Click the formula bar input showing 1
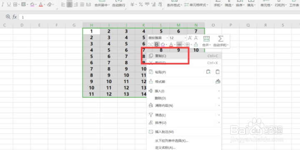This screenshot has height=150, width=300. point(159,17)
